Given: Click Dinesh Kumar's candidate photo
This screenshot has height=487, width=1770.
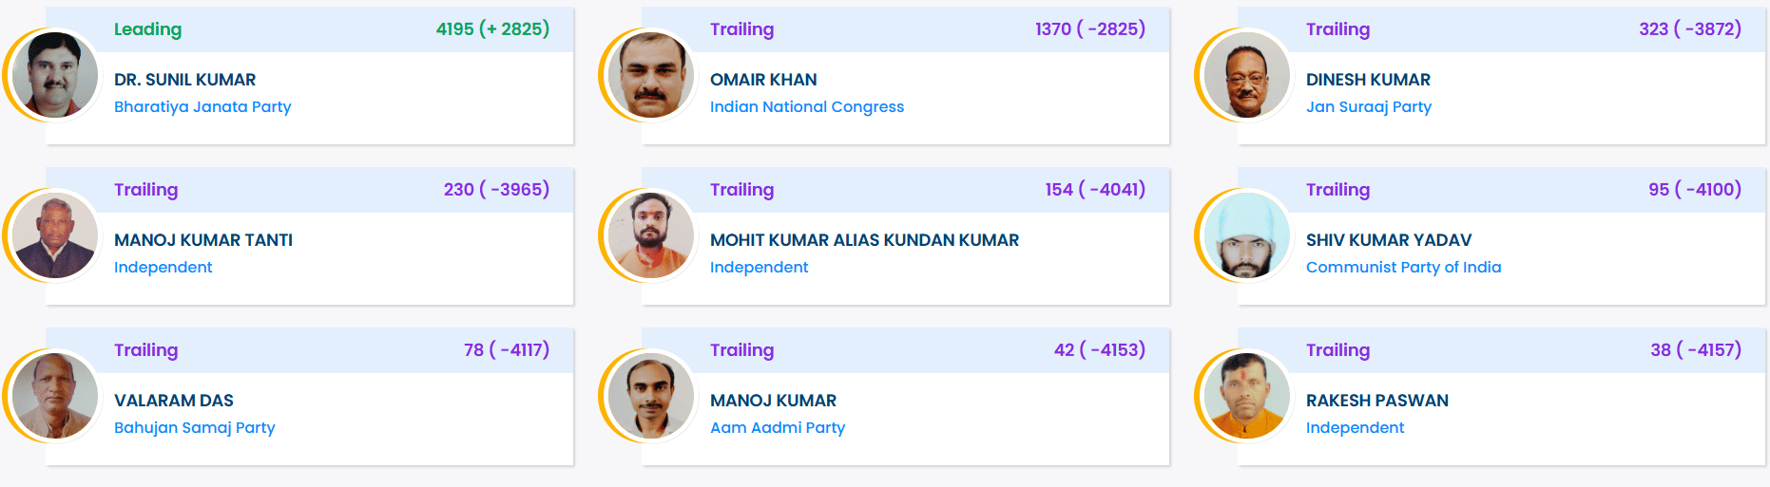Looking at the screenshot, I should [x=1247, y=75].
